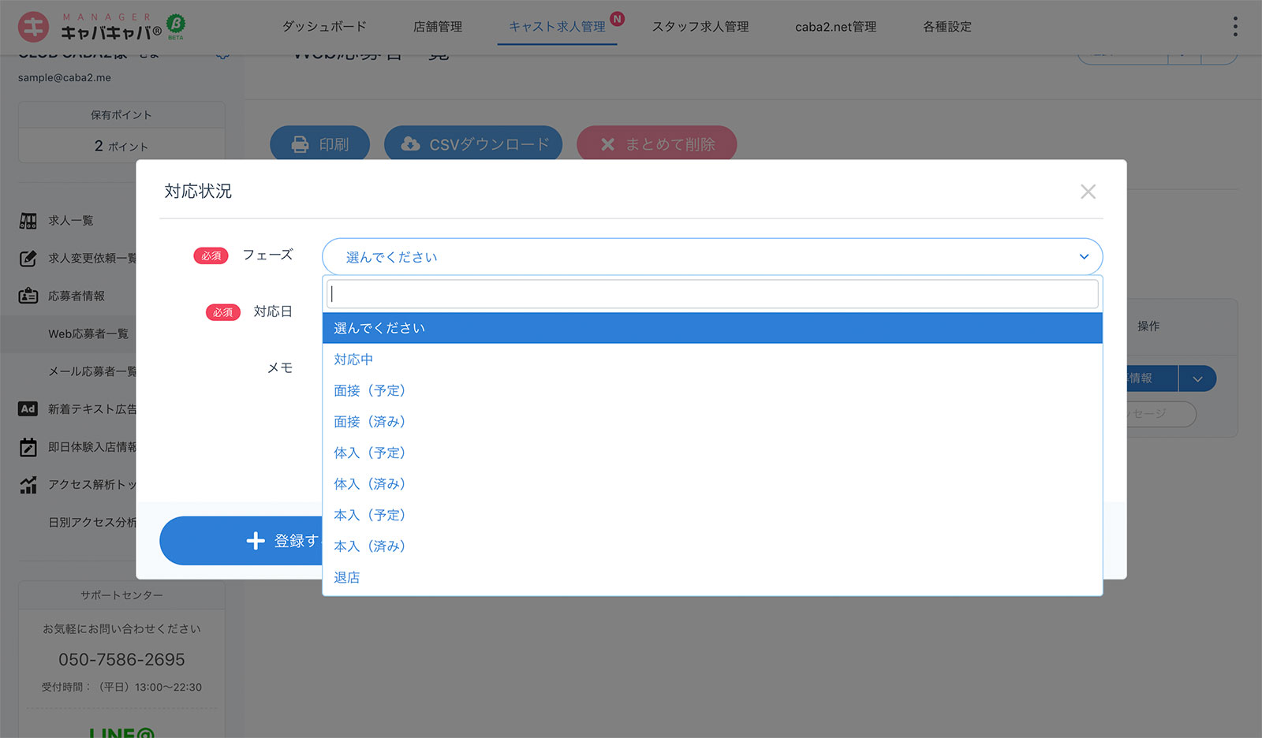Click the 求人一覧 sidebar icon
1262x738 pixels.
pyautogui.click(x=28, y=221)
